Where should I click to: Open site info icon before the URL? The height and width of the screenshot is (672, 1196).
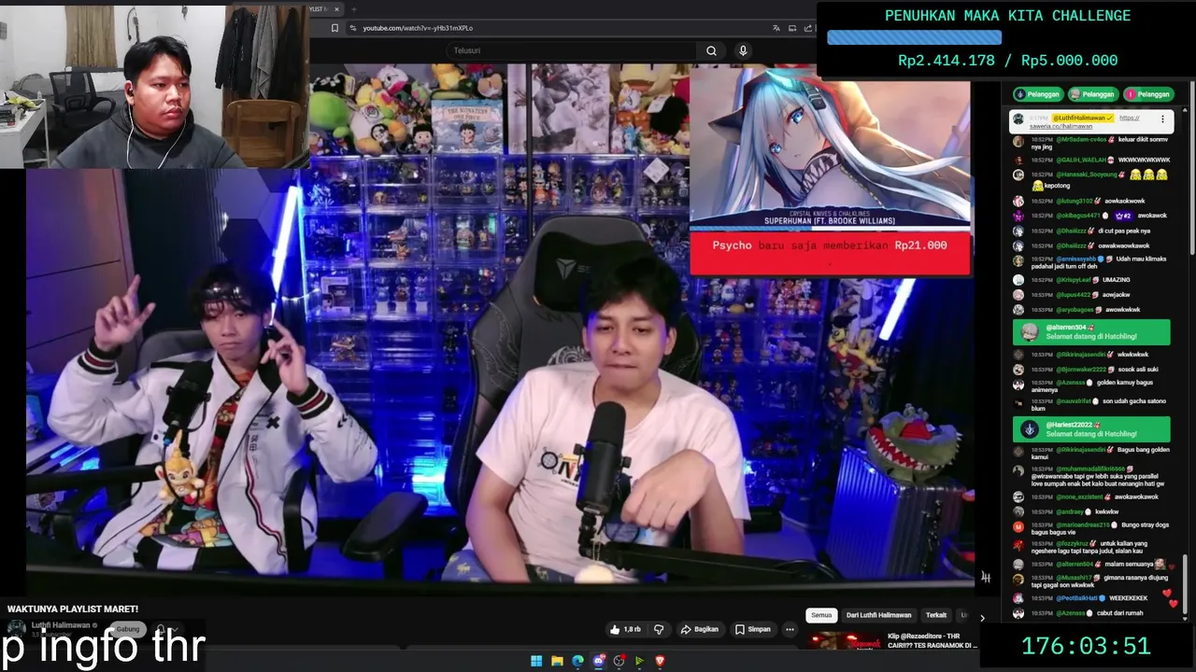tap(353, 28)
